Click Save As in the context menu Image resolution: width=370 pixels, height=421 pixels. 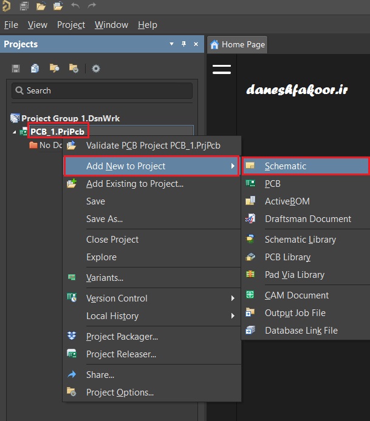(x=152, y=219)
